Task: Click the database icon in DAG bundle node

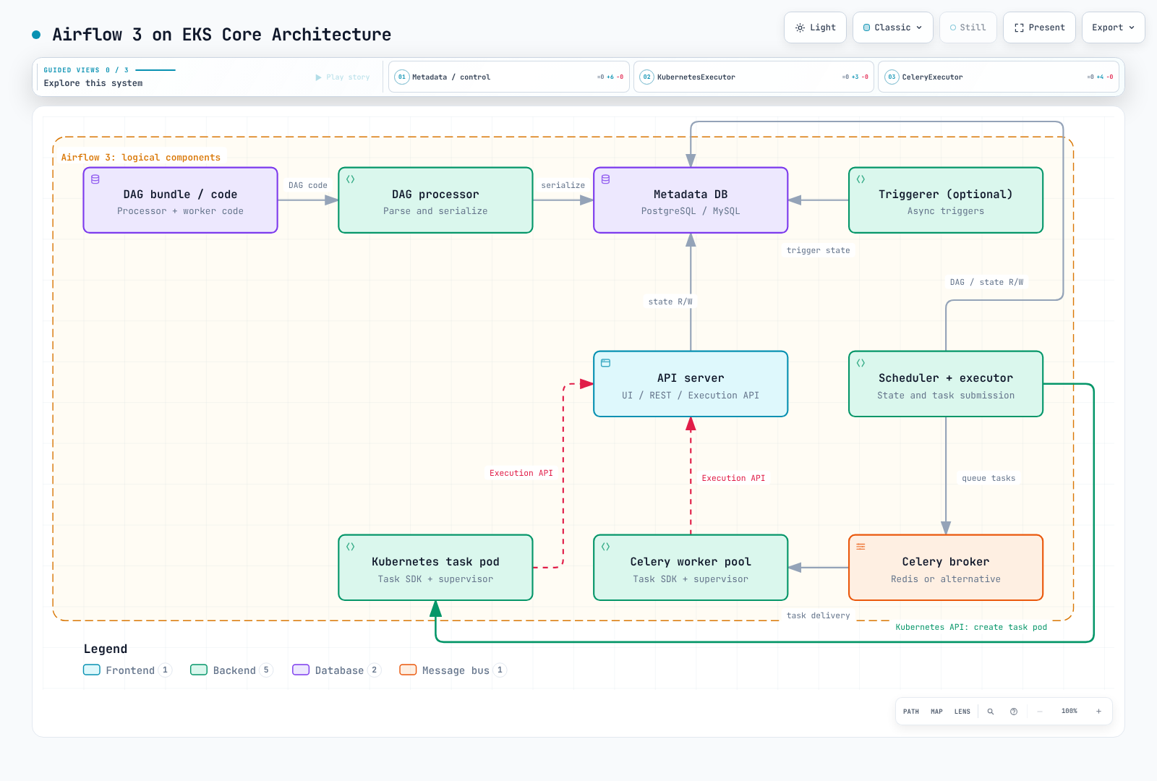Action: click(x=95, y=179)
